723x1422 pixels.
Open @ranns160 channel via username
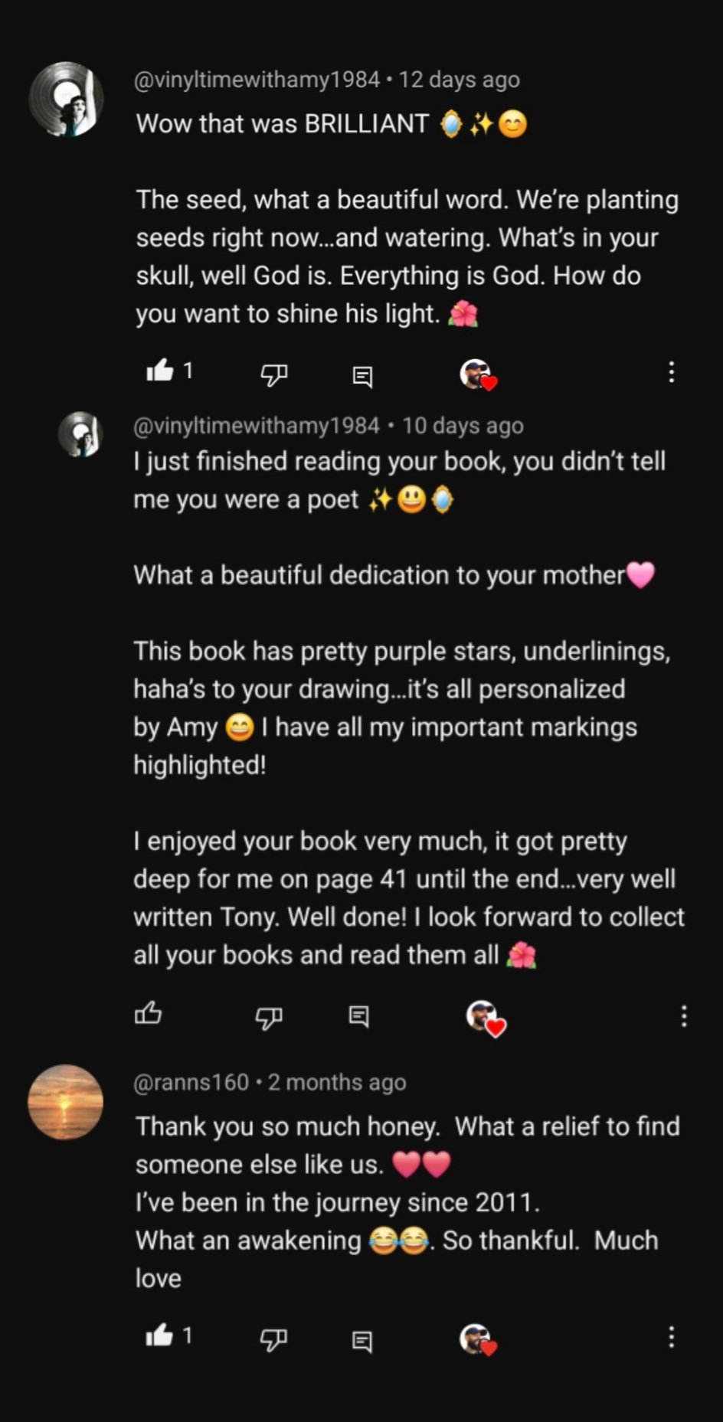(x=191, y=1082)
